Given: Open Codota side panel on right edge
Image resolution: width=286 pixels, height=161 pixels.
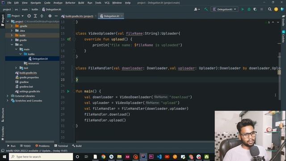Looking at the screenshot, I should 283,36.
